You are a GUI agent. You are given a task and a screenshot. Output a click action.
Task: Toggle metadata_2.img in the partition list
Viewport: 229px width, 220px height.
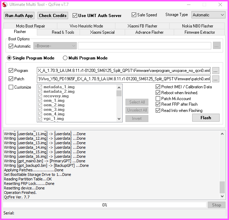(x=40, y=91)
